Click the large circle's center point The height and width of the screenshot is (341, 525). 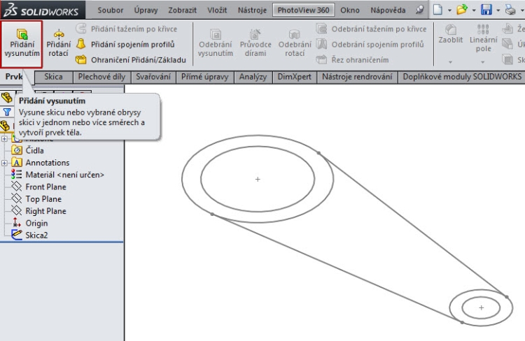[x=258, y=179]
